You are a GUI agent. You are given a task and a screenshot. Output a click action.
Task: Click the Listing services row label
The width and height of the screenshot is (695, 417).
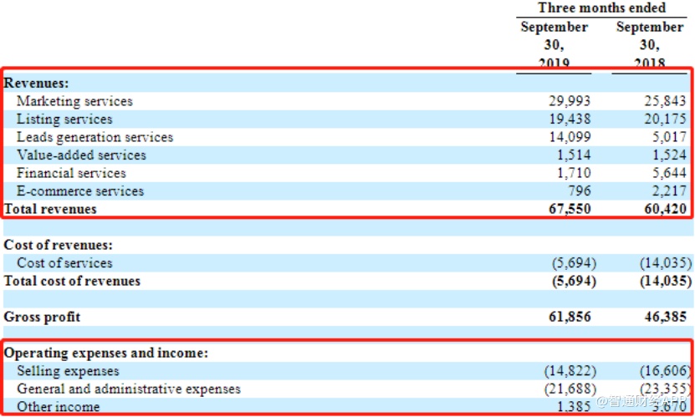(64, 119)
